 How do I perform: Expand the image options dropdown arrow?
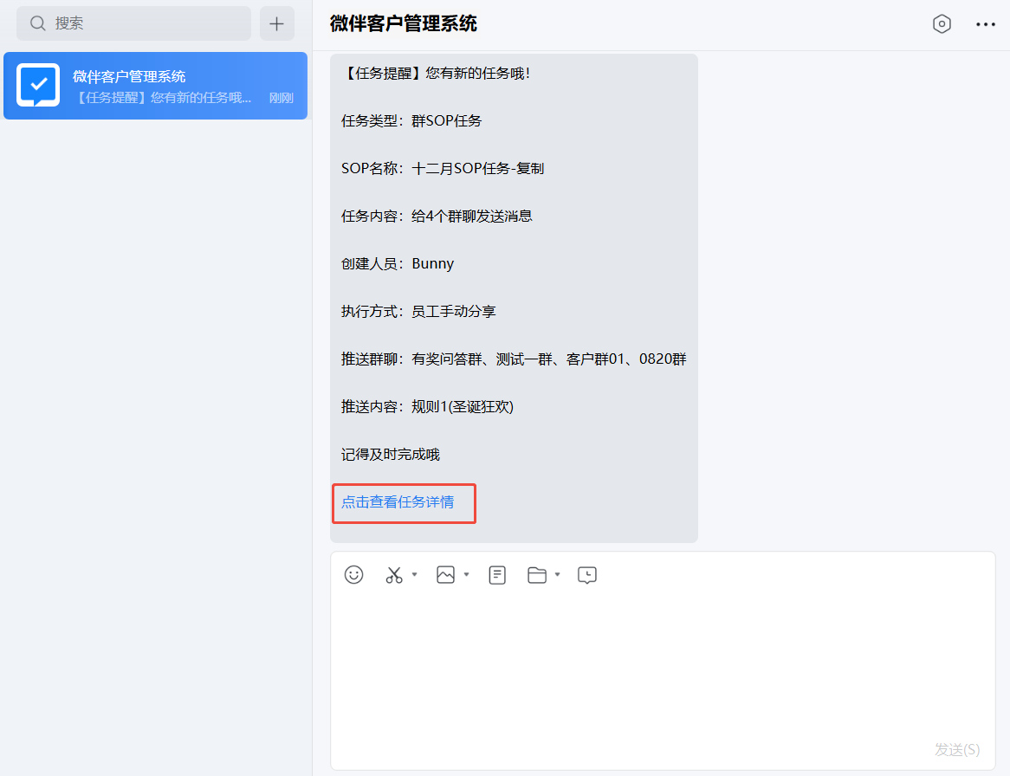(467, 574)
